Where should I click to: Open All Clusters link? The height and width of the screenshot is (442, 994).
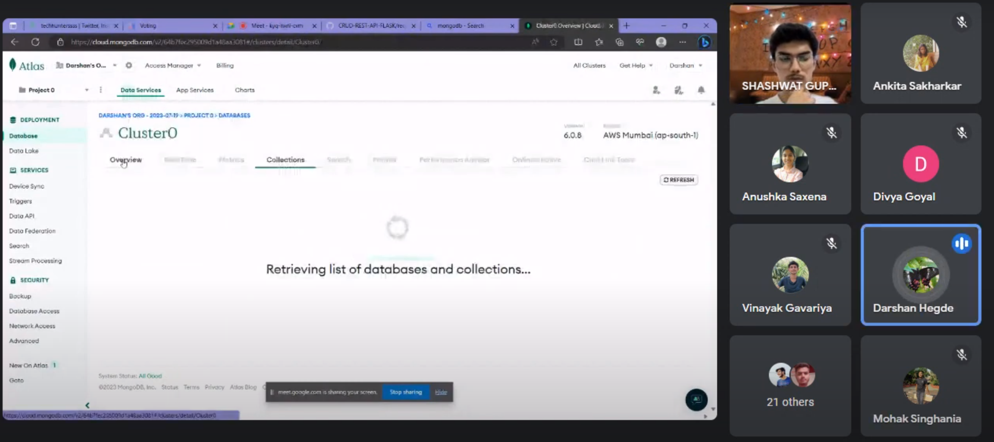click(589, 65)
